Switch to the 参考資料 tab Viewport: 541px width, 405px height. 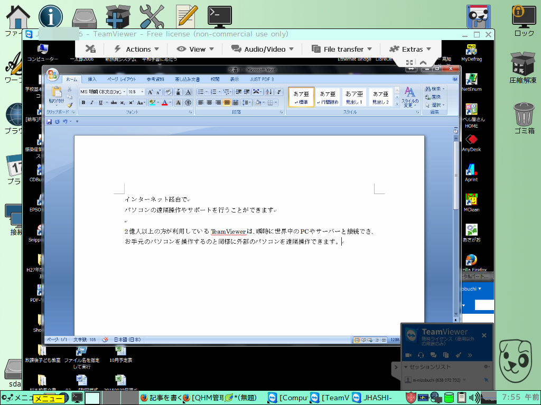click(x=155, y=79)
